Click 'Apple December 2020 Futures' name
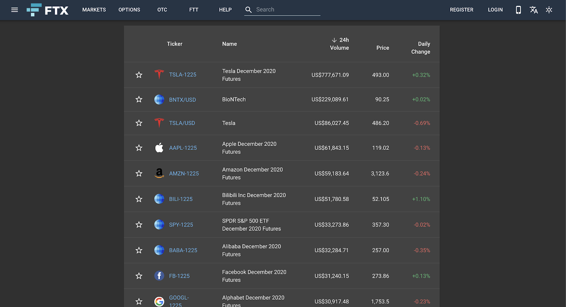The height and width of the screenshot is (307, 566). click(x=249, y=148)
